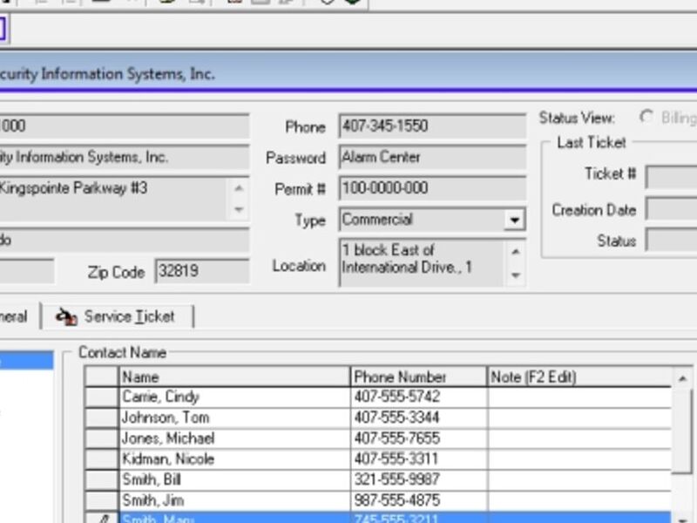Open the Service Ticket tab
This screenshot has width=697, height=523.
(118, 316)
